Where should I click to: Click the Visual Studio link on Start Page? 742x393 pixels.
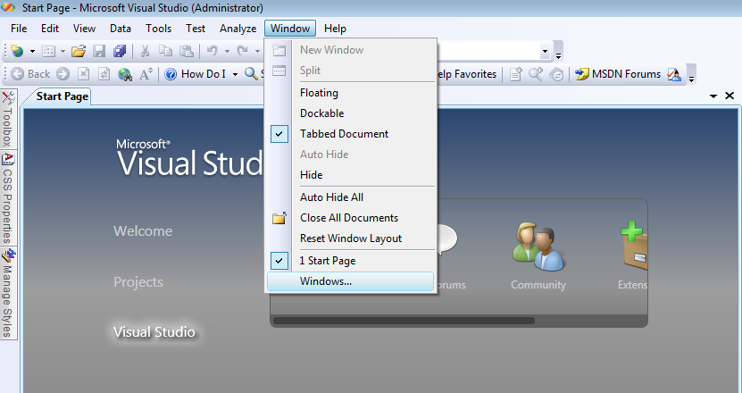[x=154, y=332]
